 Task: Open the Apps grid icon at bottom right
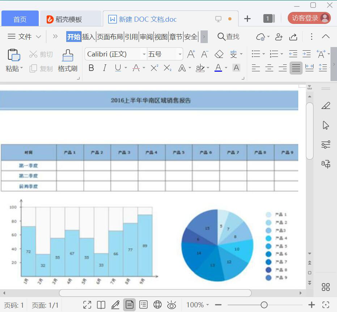tap(325, 286)
